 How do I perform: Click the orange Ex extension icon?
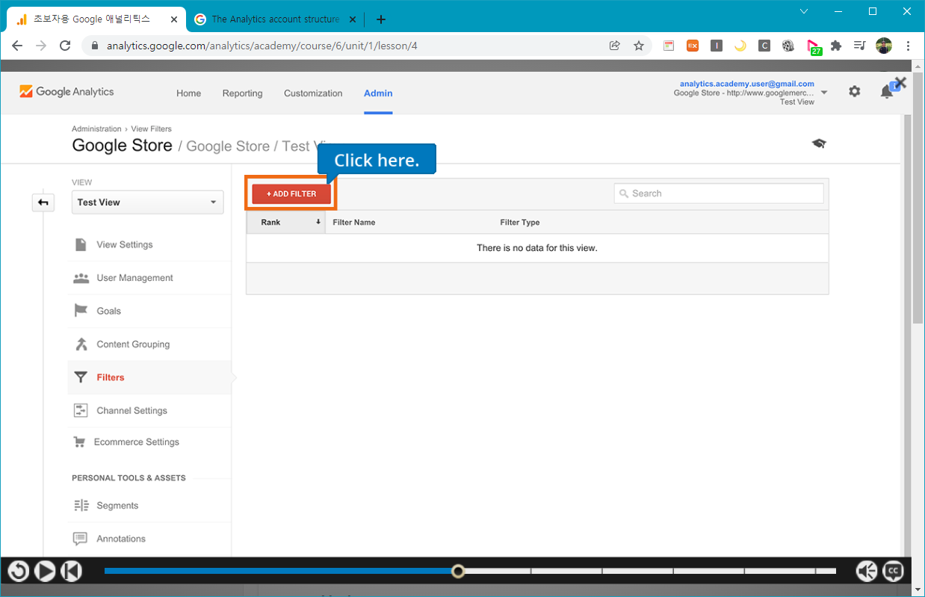[x=693, y=46]
